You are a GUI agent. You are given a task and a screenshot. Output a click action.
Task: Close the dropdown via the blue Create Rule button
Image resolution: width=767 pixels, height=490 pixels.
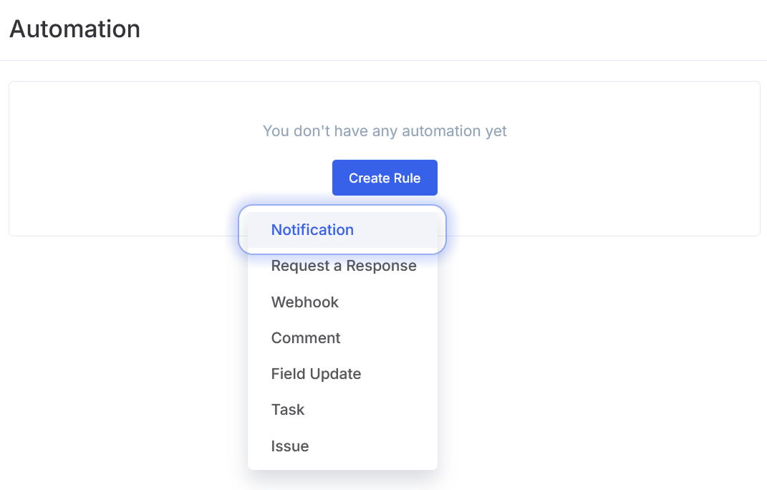(385, 178)
